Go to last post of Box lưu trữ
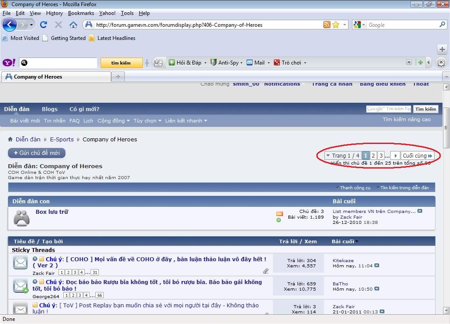Viewport: 450px width, 324px height. click(420, 211)
